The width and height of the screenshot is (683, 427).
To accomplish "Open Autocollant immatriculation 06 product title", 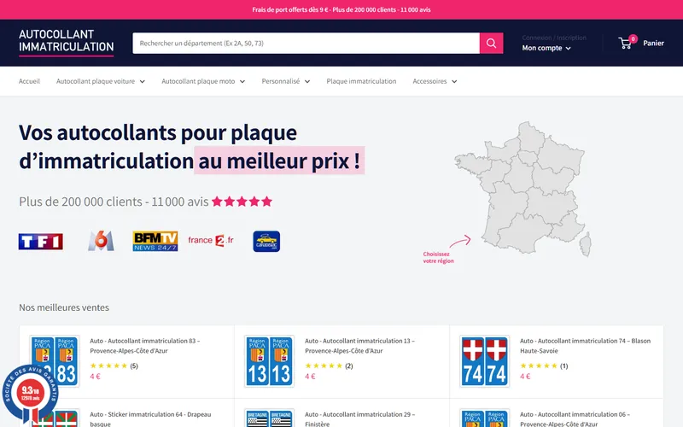I will [575, 418].
